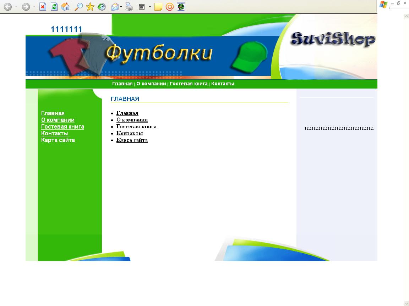Open the Карта сайта sidebar link
This screenshot has width=409, height=306.
click(58, 140)
